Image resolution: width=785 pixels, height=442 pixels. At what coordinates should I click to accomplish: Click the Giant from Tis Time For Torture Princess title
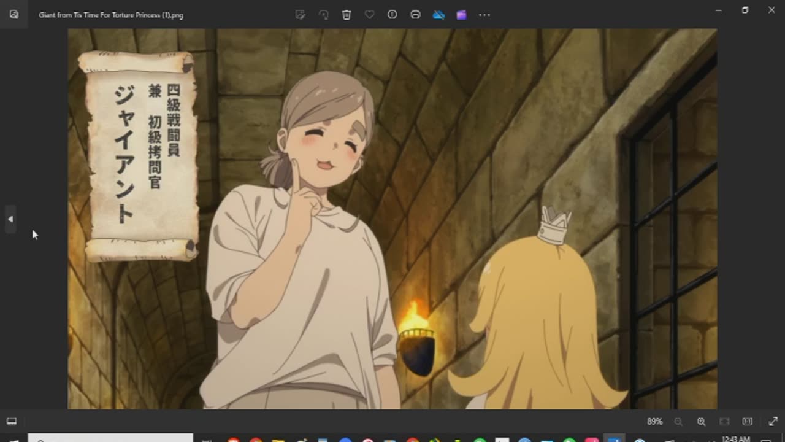(x=111, y=15)
